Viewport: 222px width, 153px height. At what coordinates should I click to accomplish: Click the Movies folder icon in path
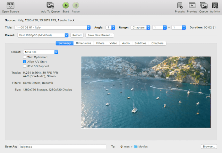tap(136, 146)
